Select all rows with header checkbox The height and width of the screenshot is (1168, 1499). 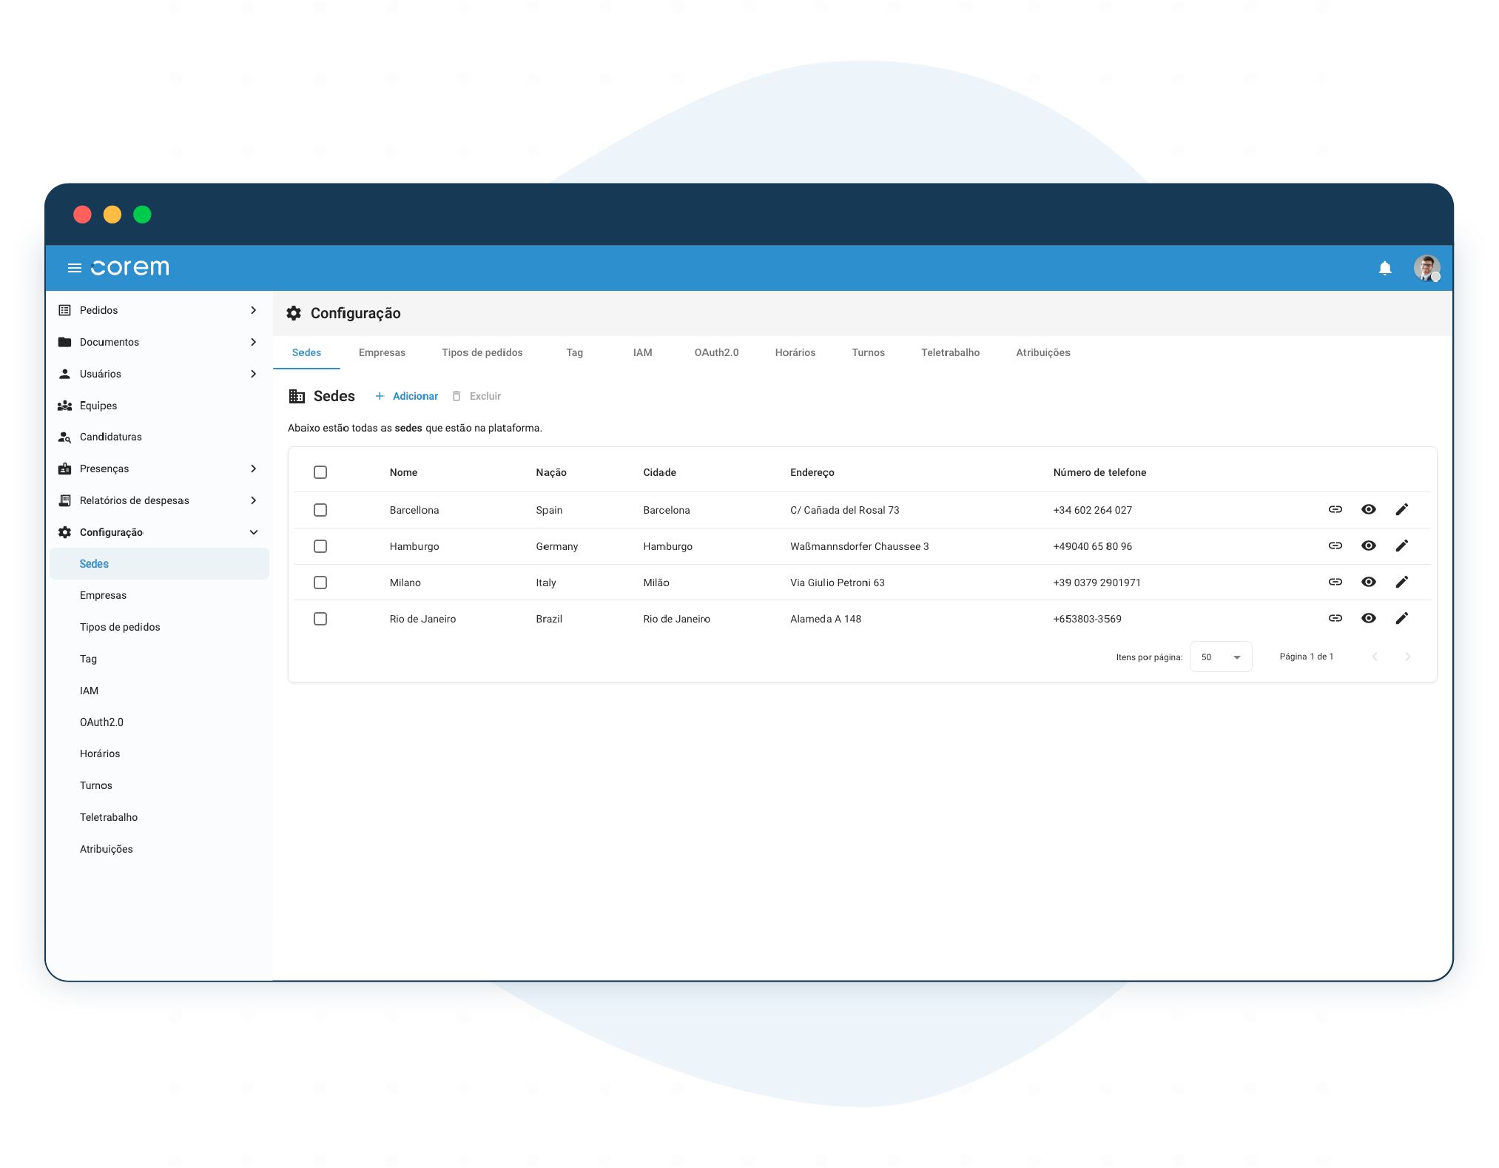tap(320, 472)
